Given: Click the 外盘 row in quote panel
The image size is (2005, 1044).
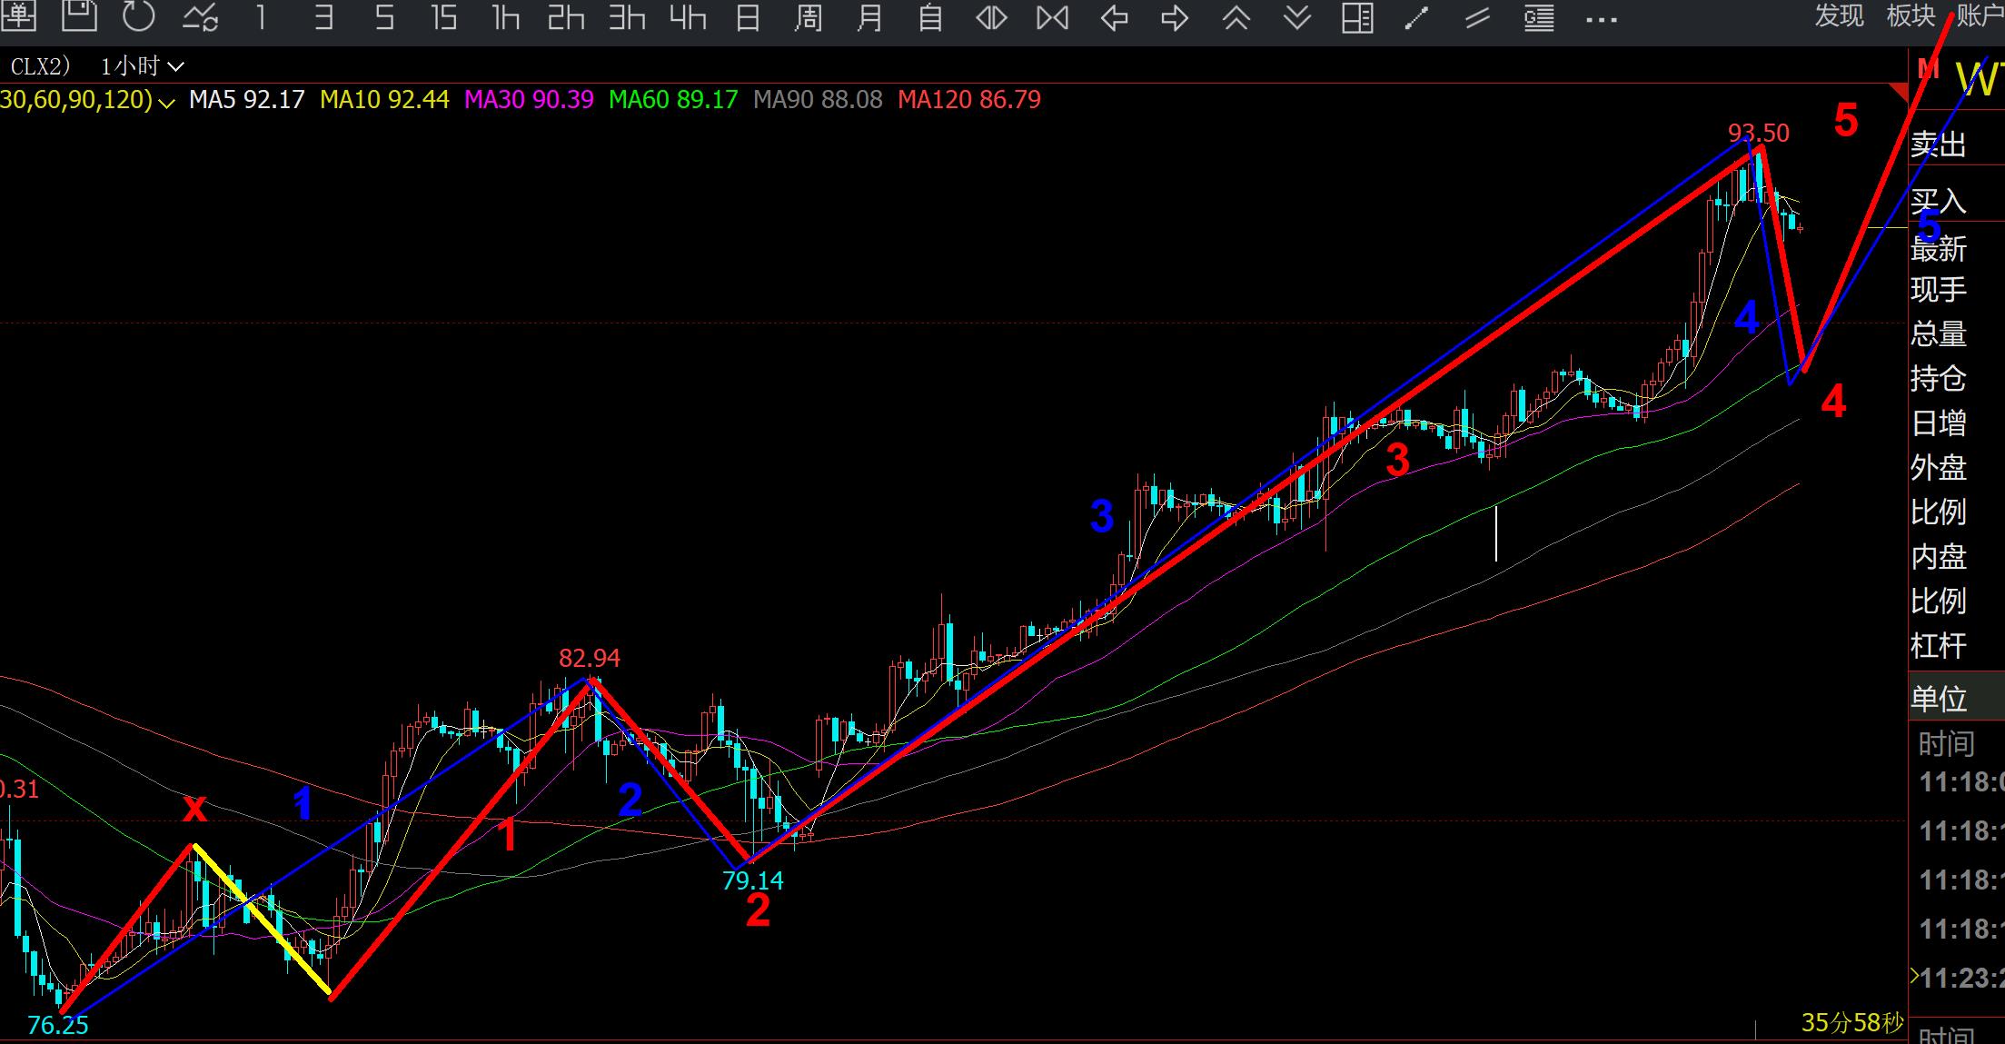Looking at the screenshot, I should [1957, 467].
